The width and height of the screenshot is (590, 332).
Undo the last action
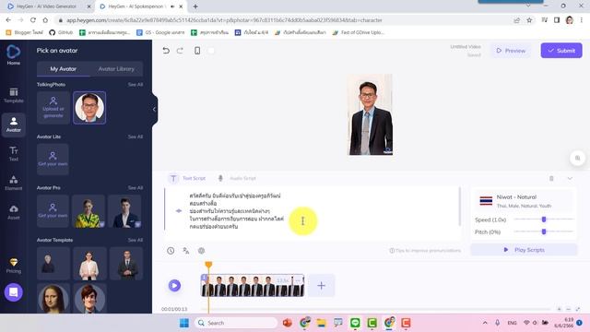(166, 51)
